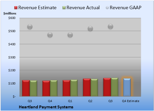
Task: Click the 'Heartland Payment Systems' chart title
Action: tap(46, 107)
